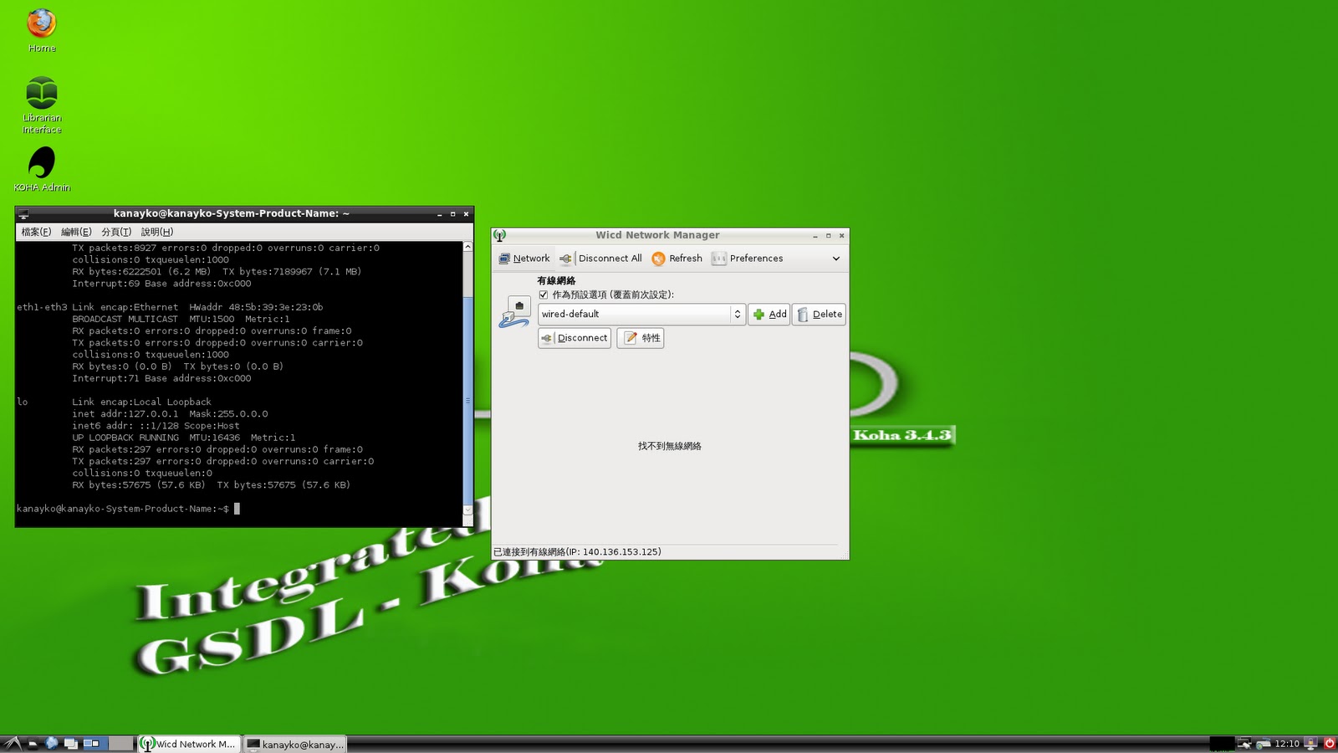Launch the file manager from the panel

[33, 744]
